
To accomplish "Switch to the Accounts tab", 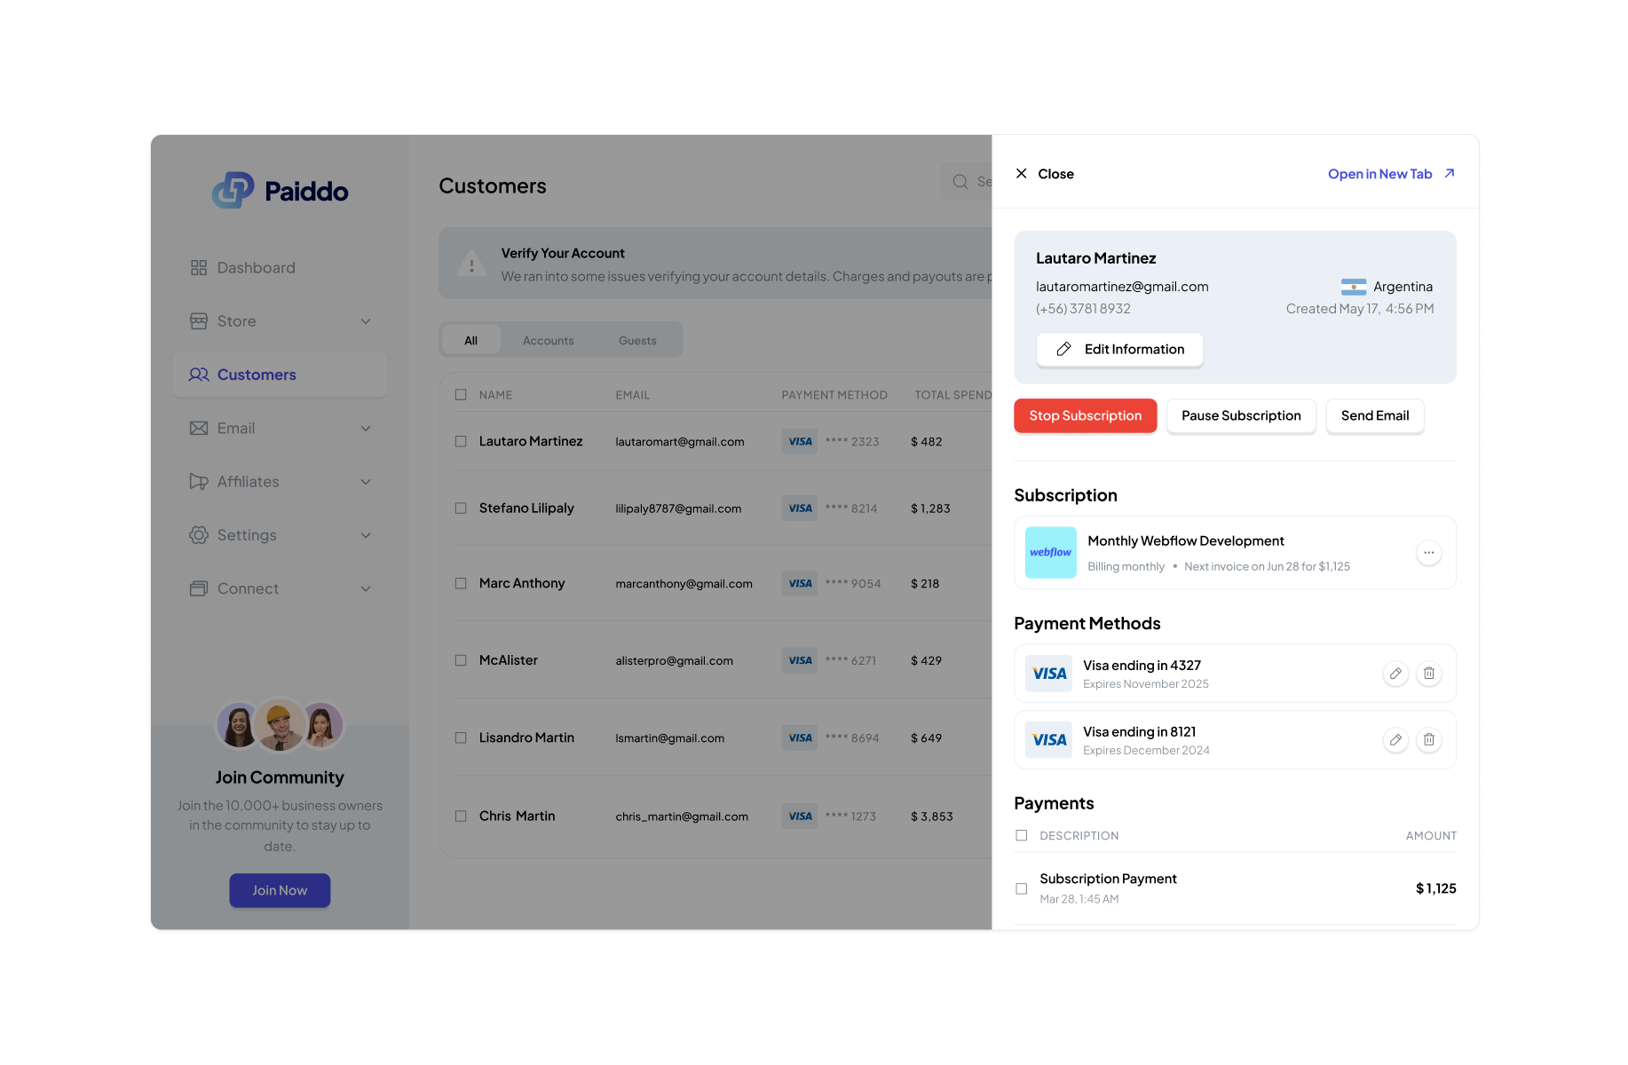I will [548, 340].
